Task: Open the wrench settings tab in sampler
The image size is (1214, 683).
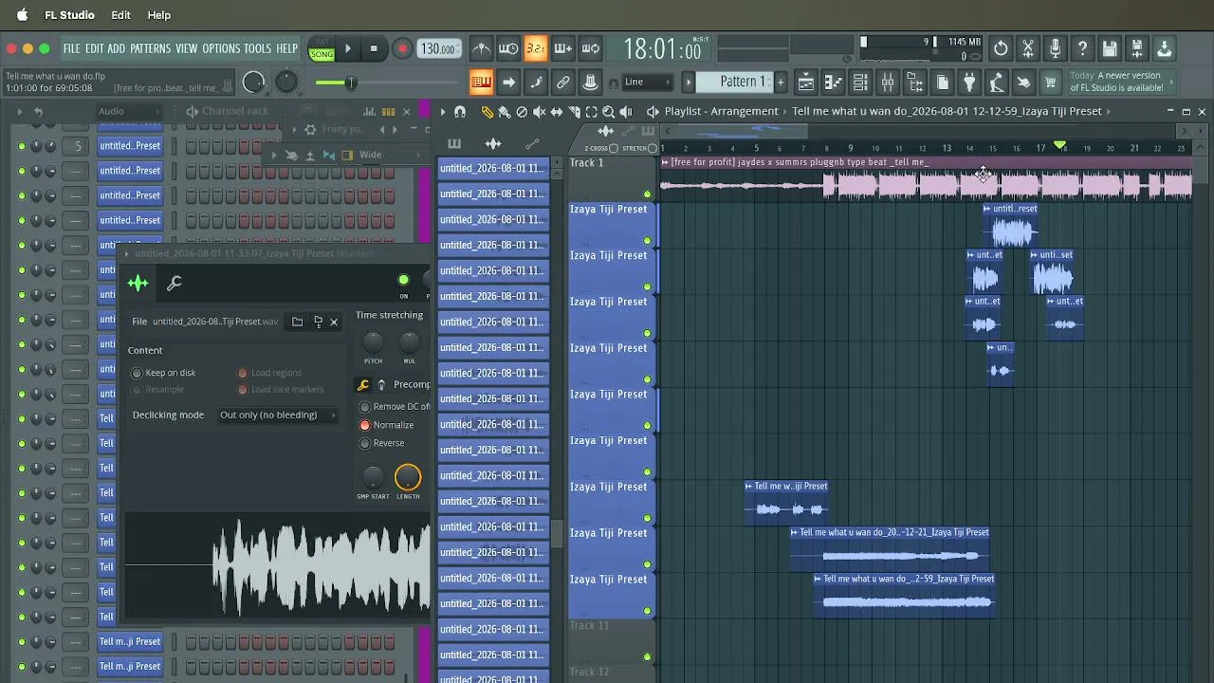Action: click(x=175, y=283)
